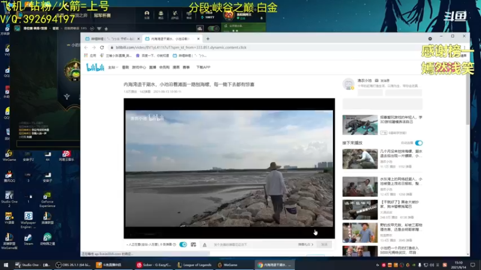Open the 水东湾上的网络赶潮人 video title
481x270 pixels.
click(x=401, y=181)
